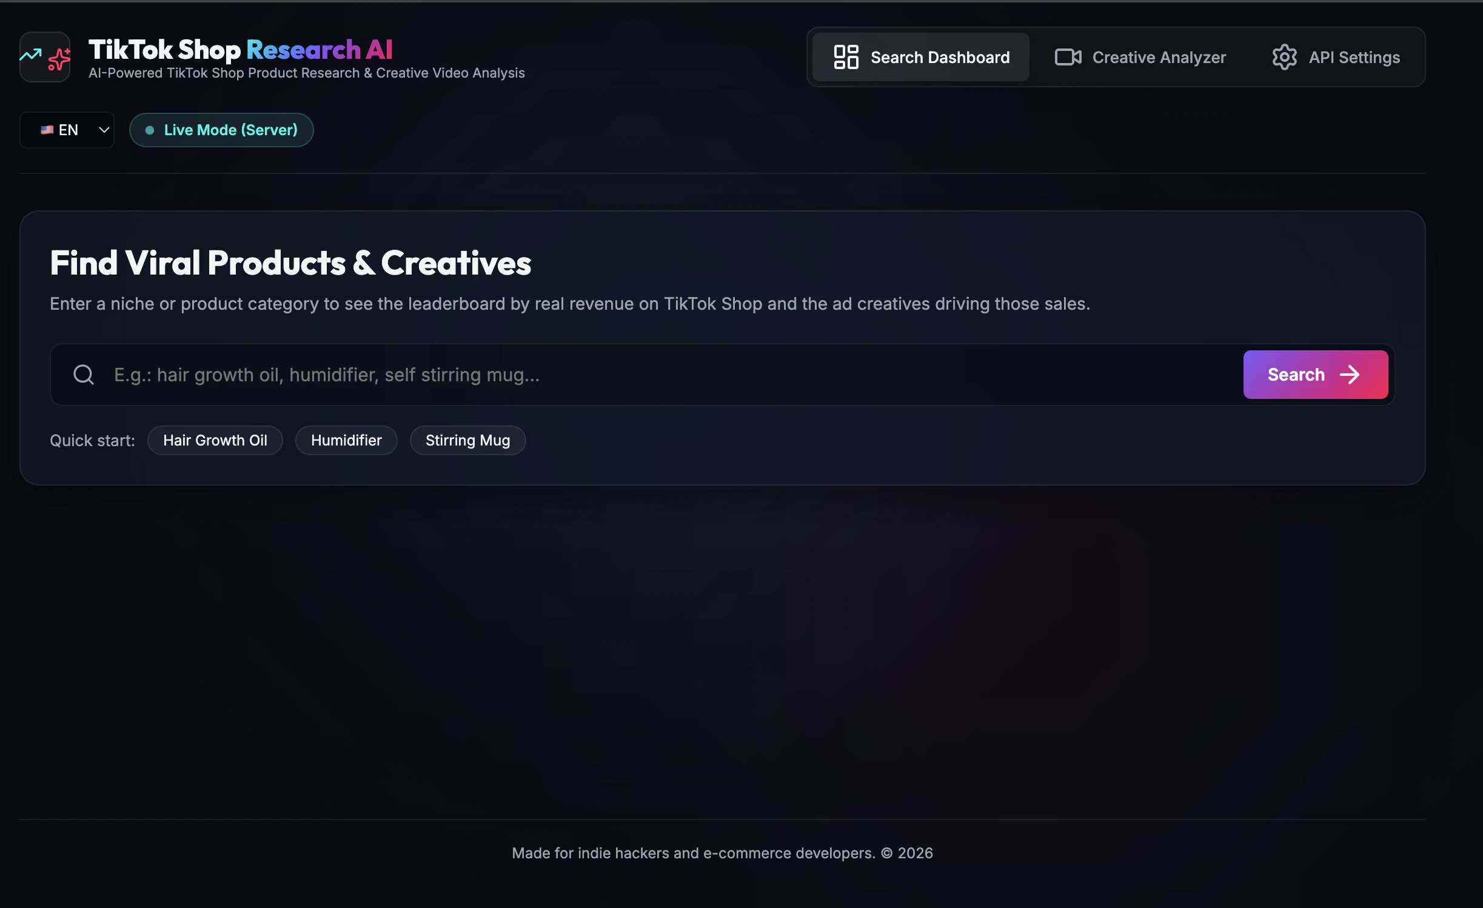The image size is (1483, 908).
Task: Click the API Settings gear icon
Action: (x=1284, y=57)
